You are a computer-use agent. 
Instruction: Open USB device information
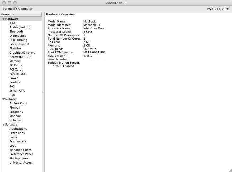point(12,95)
